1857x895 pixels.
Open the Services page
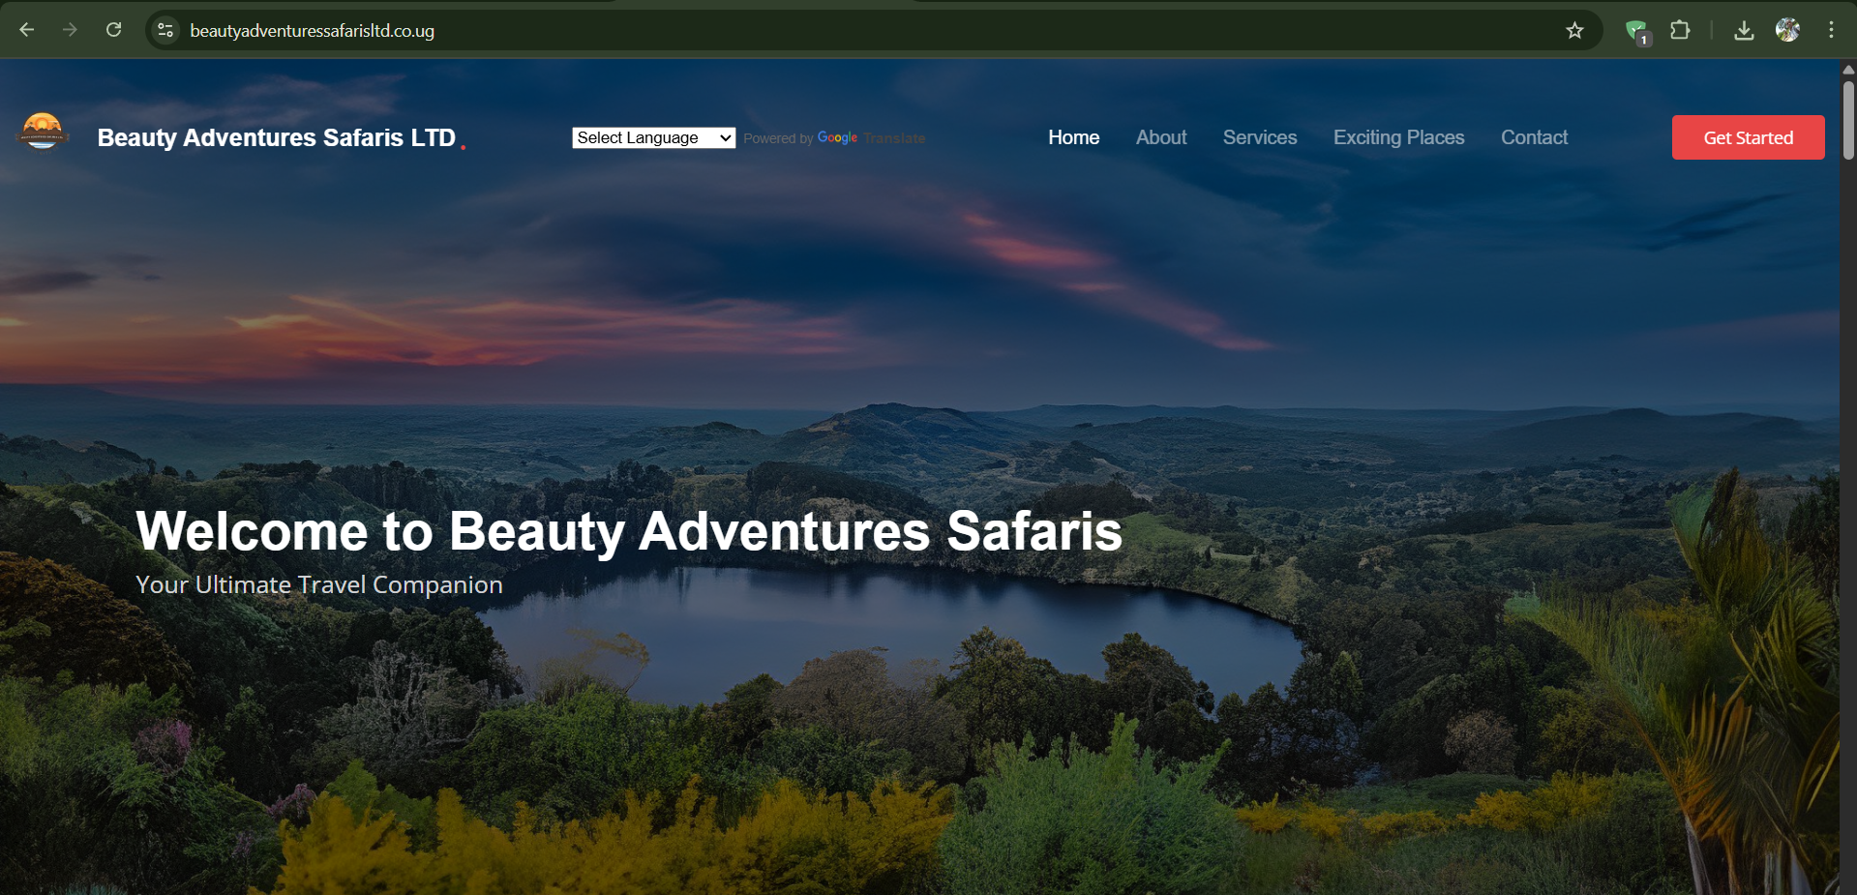1260,137
